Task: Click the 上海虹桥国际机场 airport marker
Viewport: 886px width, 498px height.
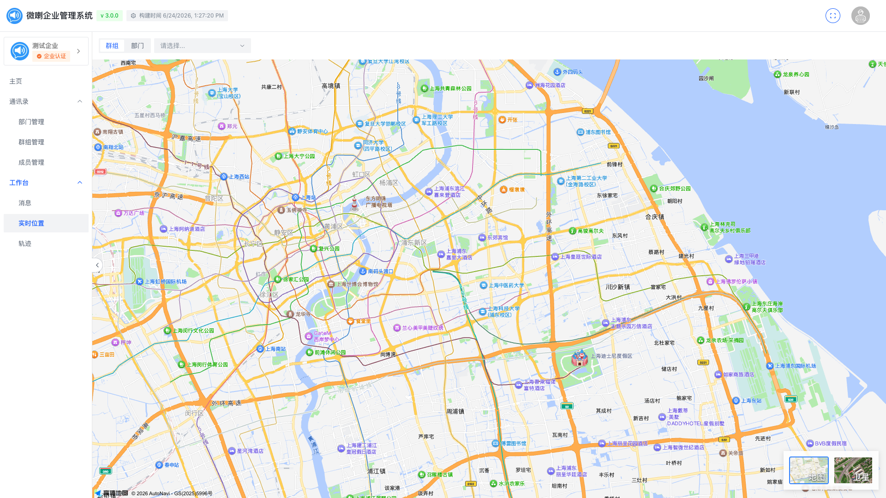Action: 140,281
